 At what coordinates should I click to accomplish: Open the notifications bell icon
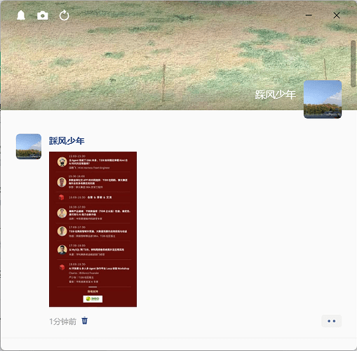21,15
